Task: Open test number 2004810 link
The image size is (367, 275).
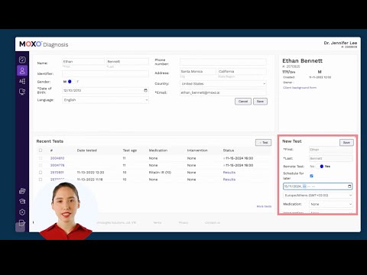Action: tap(57, 158)
